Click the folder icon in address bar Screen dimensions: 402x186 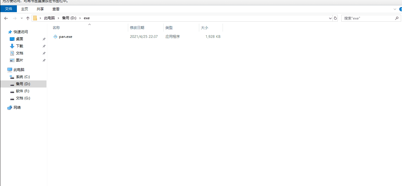pos(35,18)
